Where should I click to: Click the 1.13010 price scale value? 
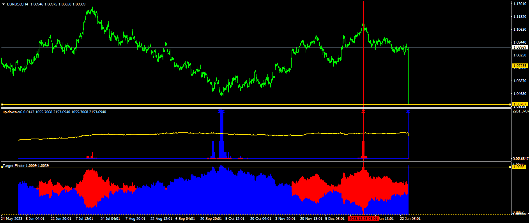point(520,4)
